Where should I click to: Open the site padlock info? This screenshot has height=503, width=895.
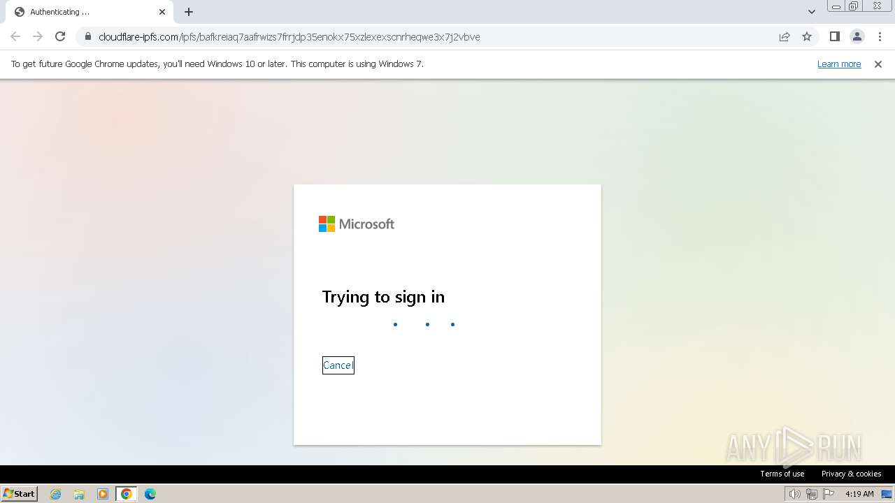pos(88,37)
